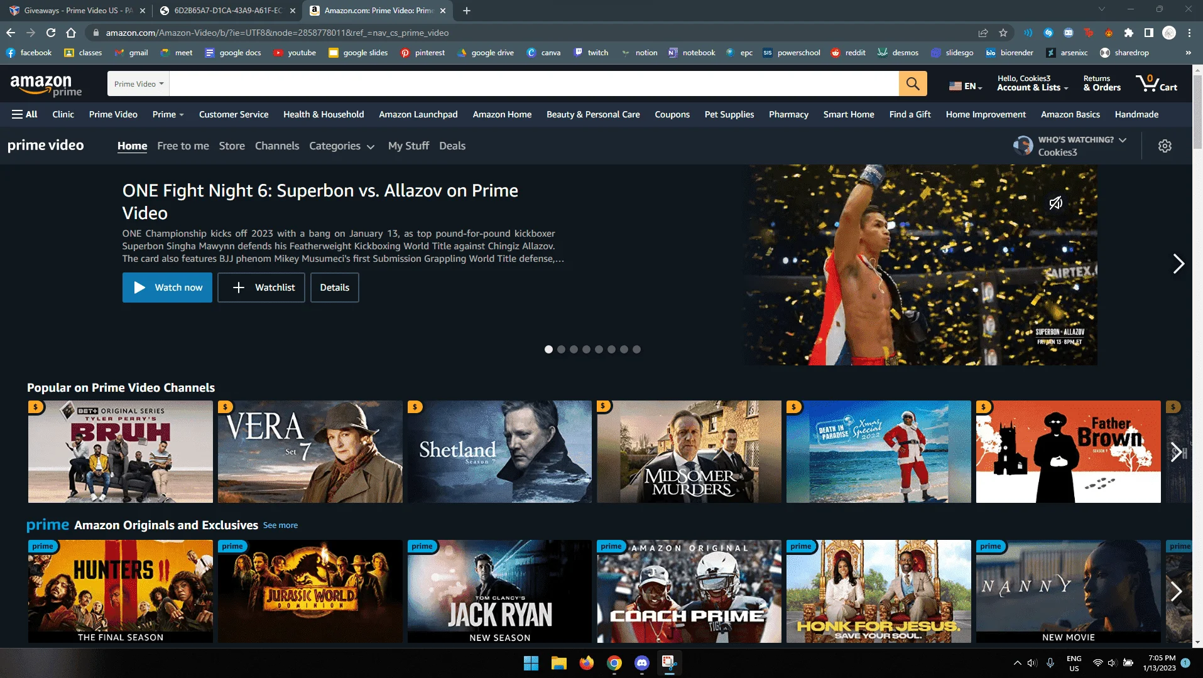Select the seventh carousel dot
This screenshot has height=678, width=1203.
pos(624,350)
